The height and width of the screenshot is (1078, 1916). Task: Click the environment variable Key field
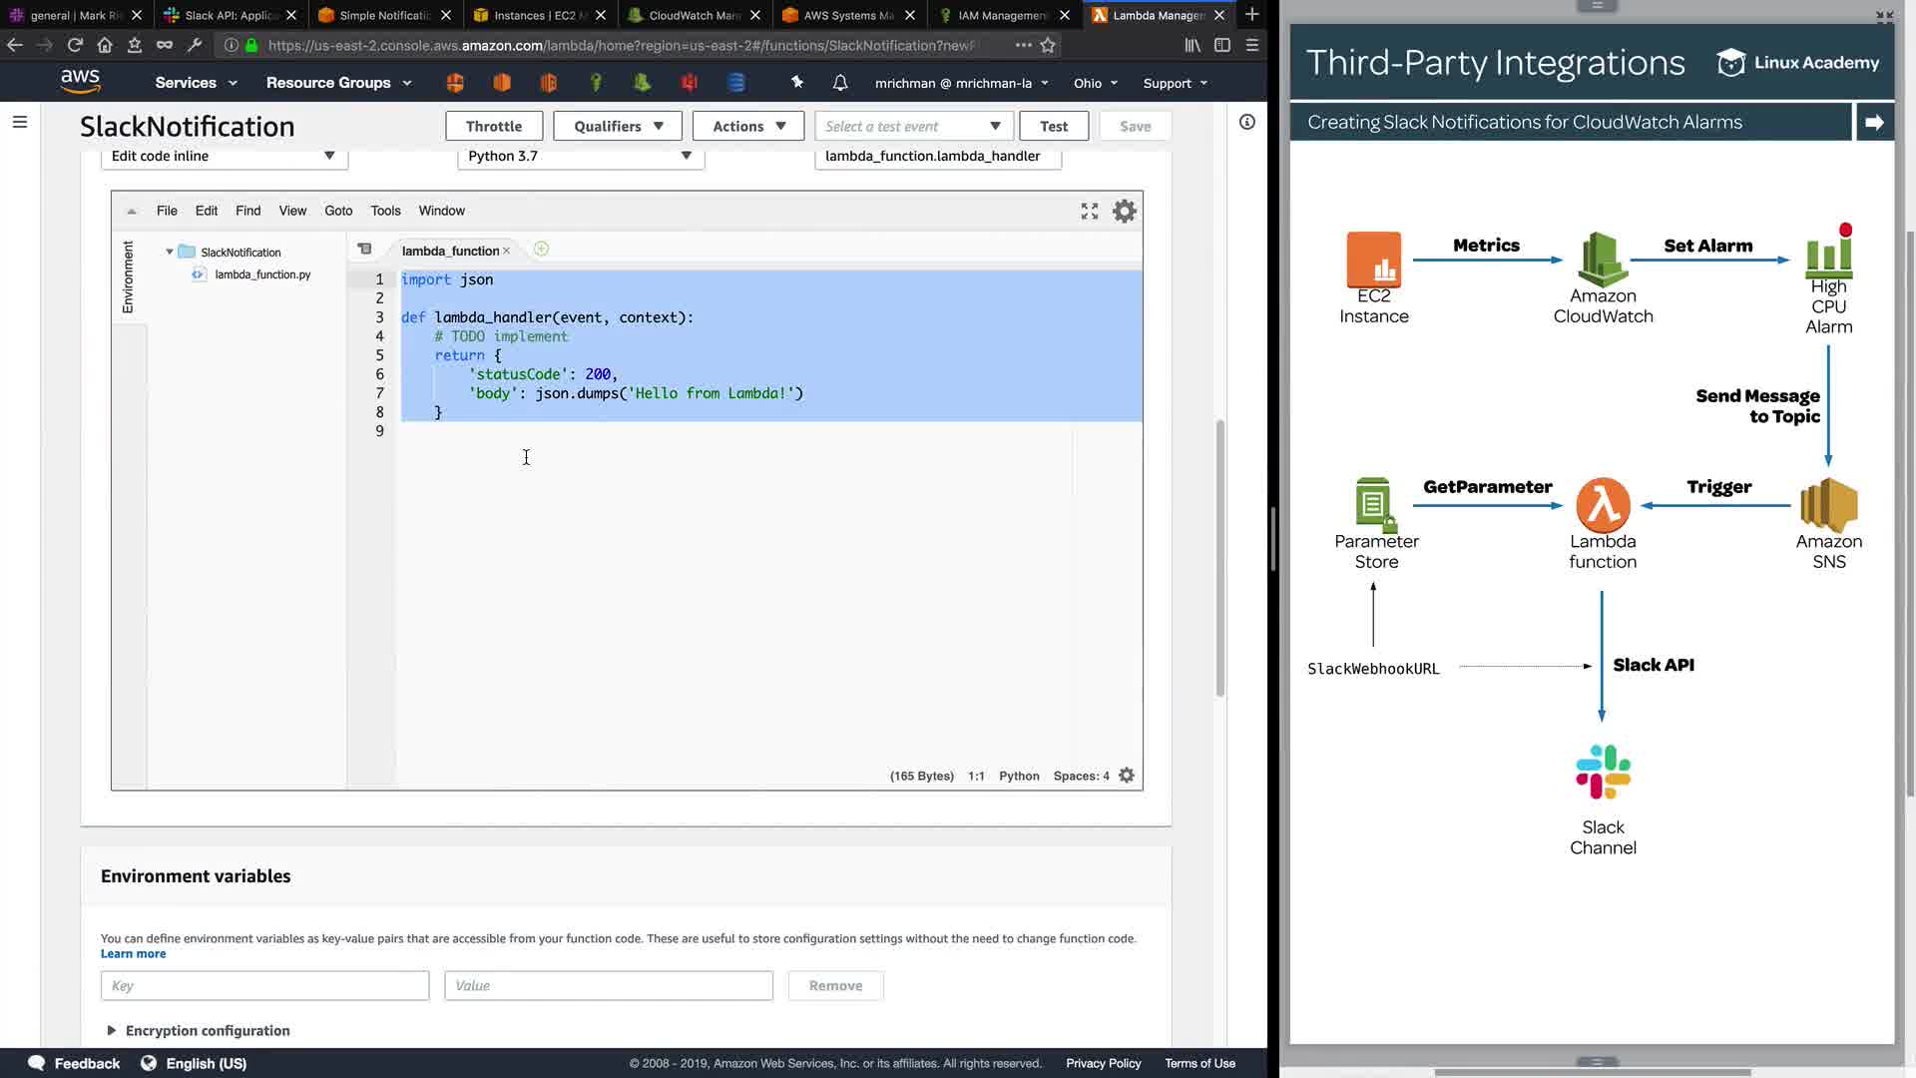point(264,985)
